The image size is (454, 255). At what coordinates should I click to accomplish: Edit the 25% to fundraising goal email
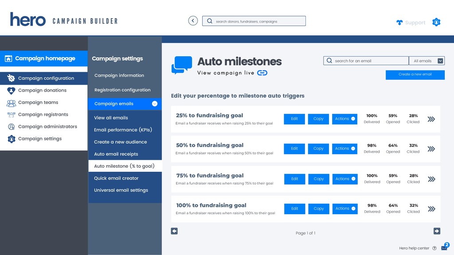[x=294, y=119]
